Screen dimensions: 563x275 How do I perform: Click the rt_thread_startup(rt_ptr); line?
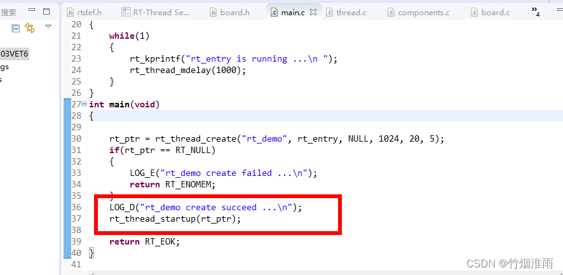click(175, 218)
